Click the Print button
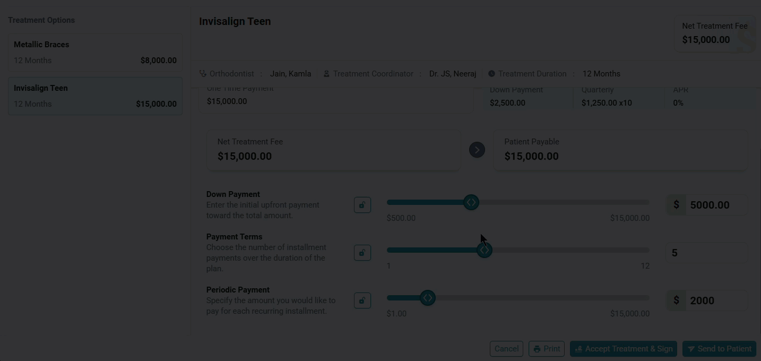This screenshot has height=361, width=761. pyautogui.click(x=547, y=349)
